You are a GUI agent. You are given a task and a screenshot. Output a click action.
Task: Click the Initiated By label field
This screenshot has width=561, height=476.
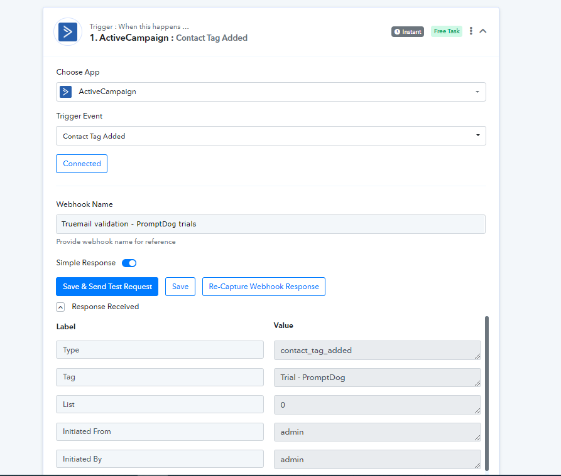point(160,459)
